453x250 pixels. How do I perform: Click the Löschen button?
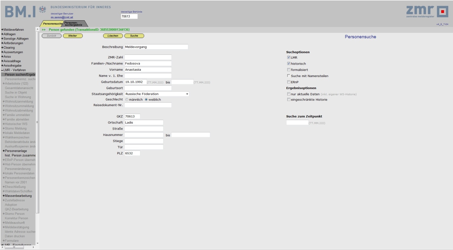[x=113, y=36]
